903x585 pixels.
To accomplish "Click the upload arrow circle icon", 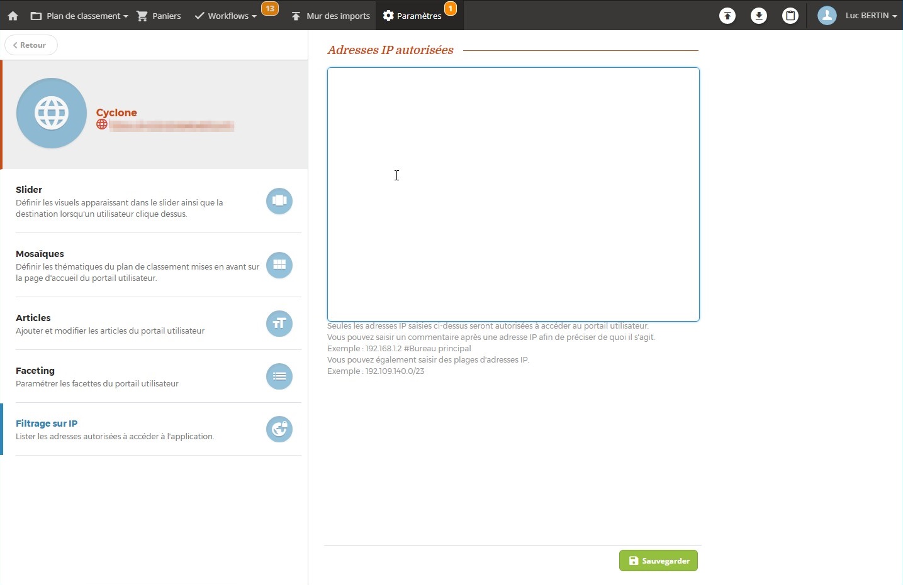I will [727, 16].
